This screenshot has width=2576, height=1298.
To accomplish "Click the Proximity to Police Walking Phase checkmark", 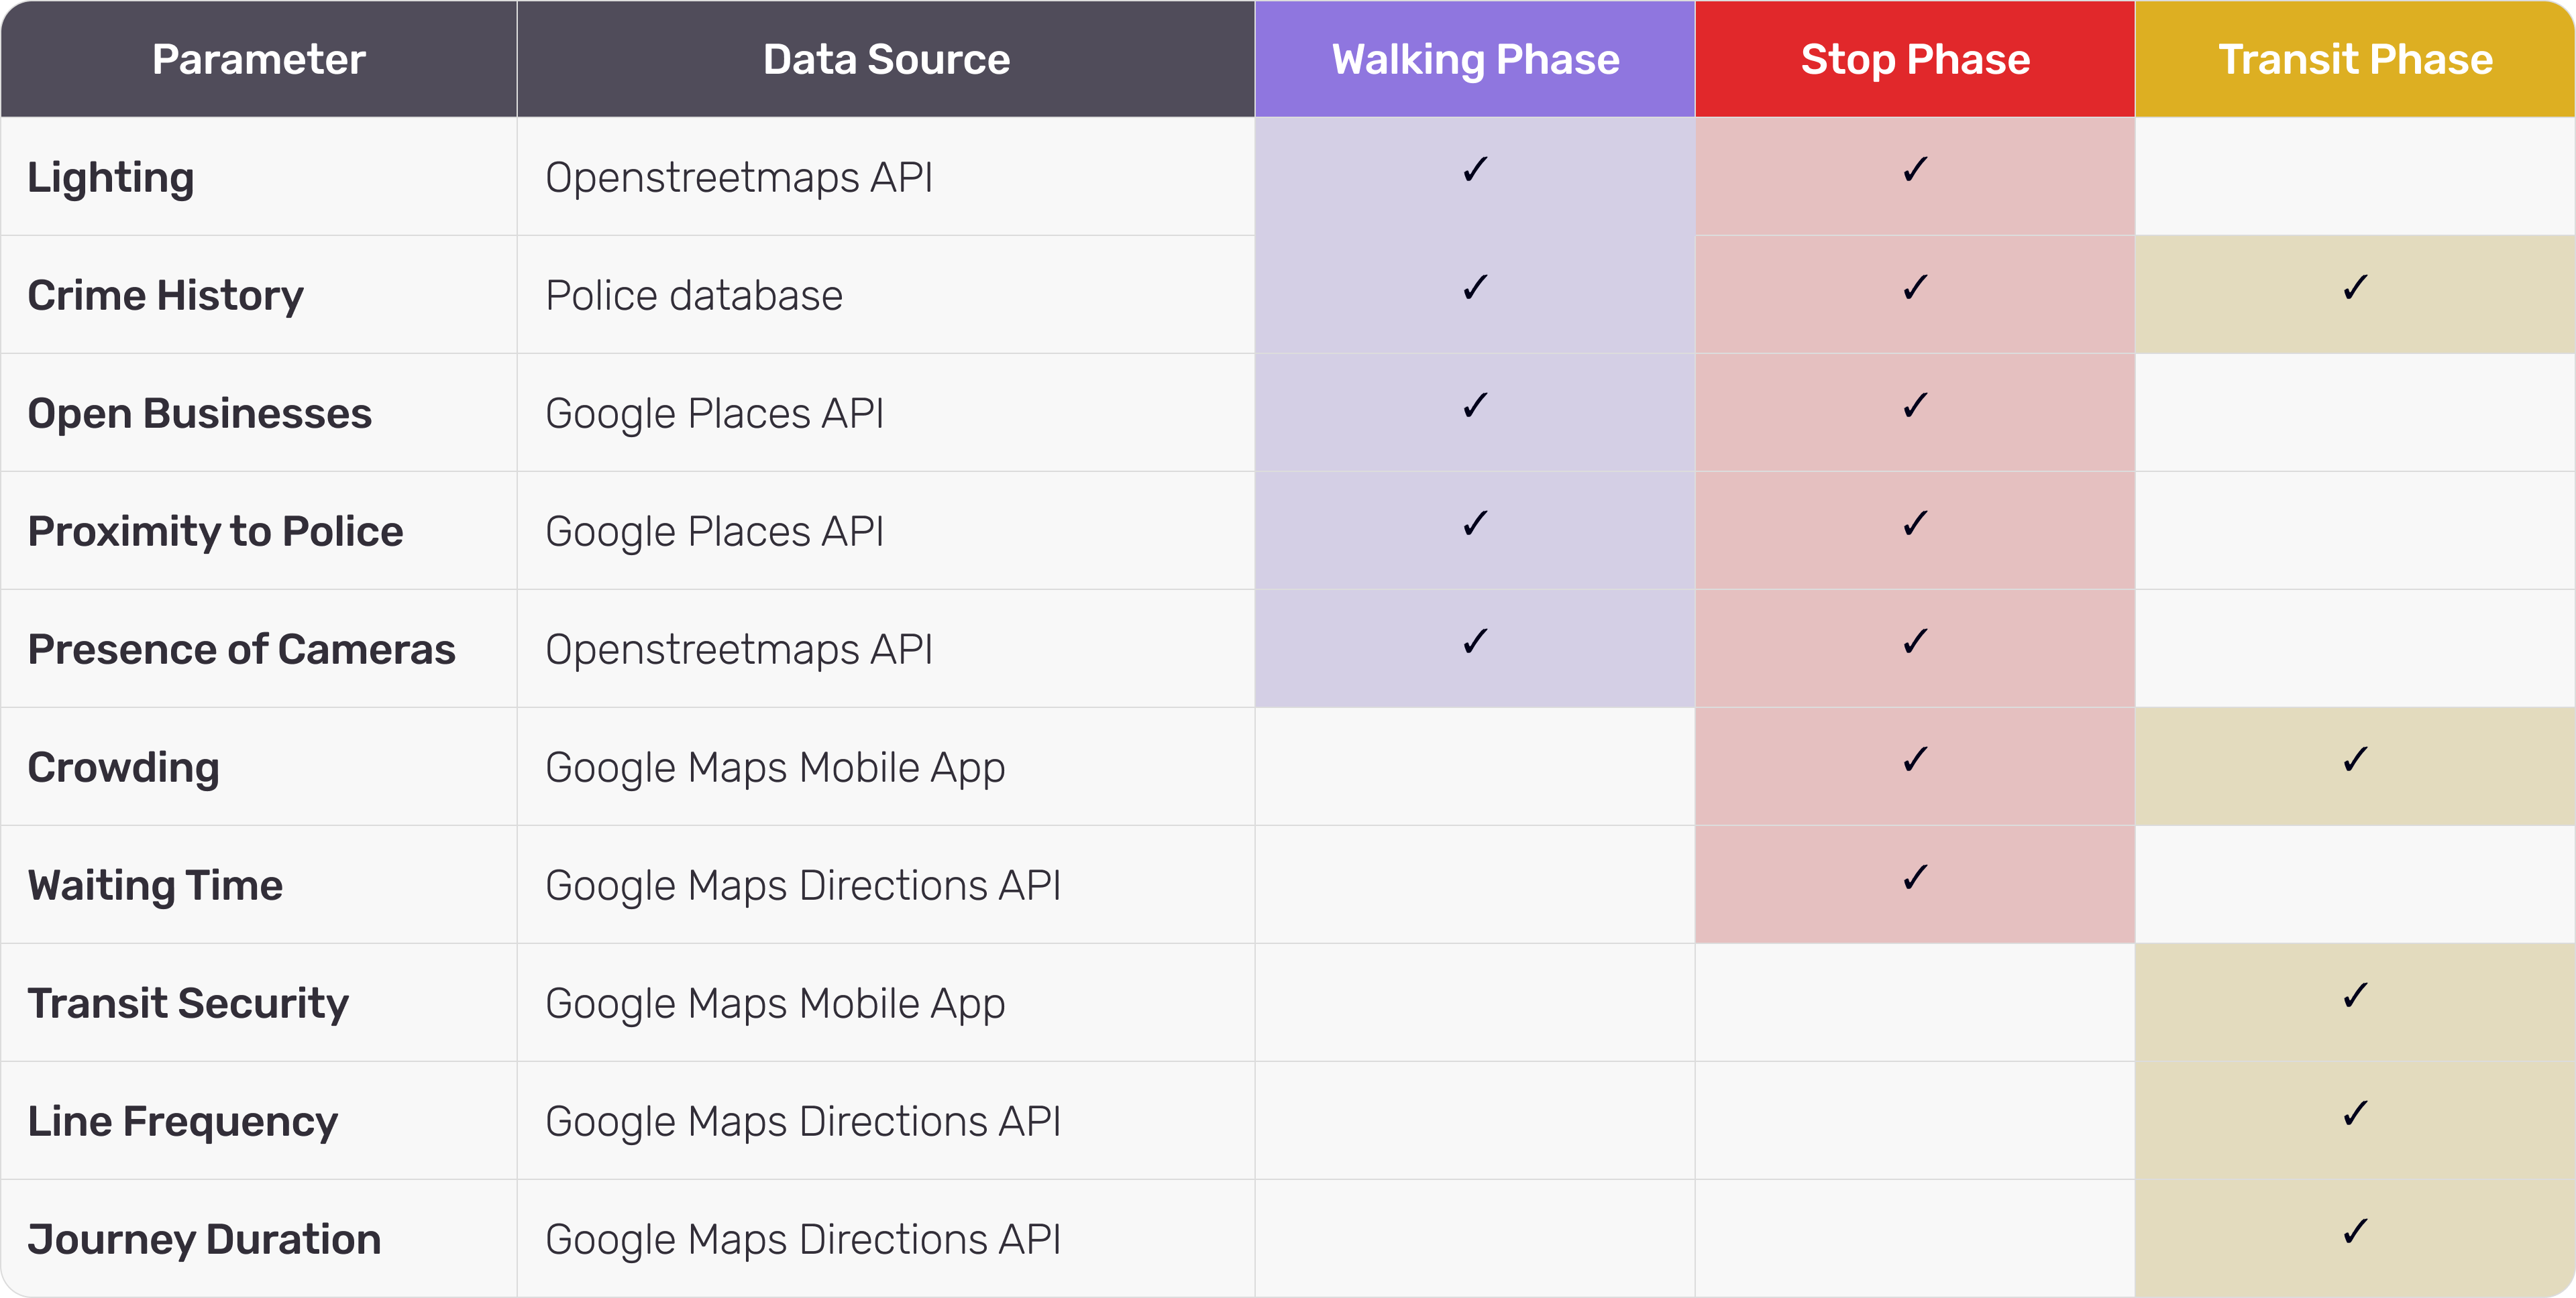I will click(x=1475, y=524).
